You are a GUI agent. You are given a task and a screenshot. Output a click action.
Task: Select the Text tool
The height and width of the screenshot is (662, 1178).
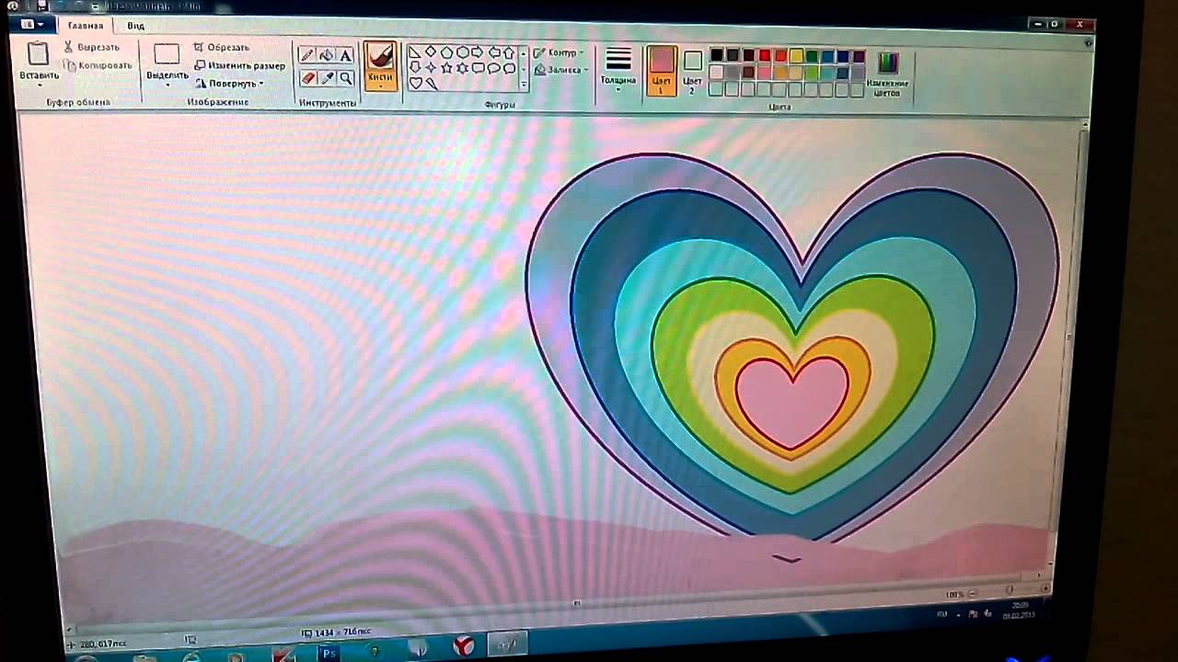point(345,56)
